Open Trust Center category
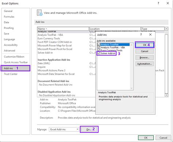 click(11, 74)
